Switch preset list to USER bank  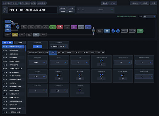tap(20, 43)
